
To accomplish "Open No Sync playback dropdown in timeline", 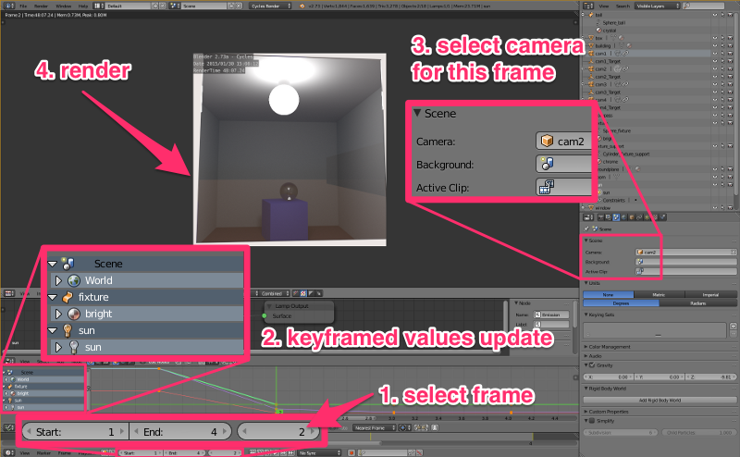I will click(x=319, y=452).
